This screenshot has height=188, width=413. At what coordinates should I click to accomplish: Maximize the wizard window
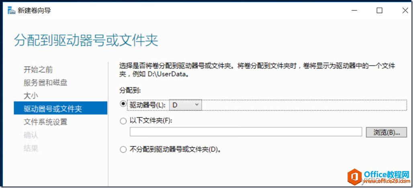(379, 11)
